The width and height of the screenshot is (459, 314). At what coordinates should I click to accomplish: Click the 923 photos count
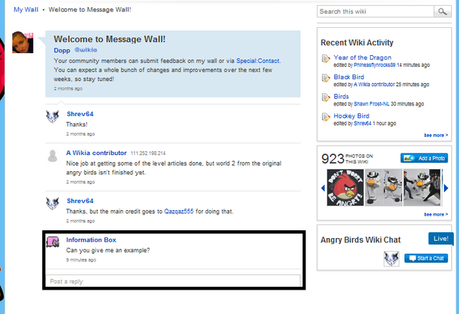[333, 159]
